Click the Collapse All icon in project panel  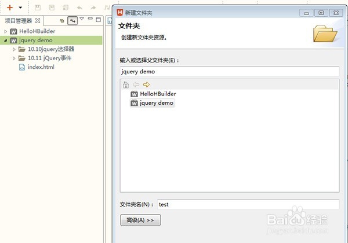62,21
